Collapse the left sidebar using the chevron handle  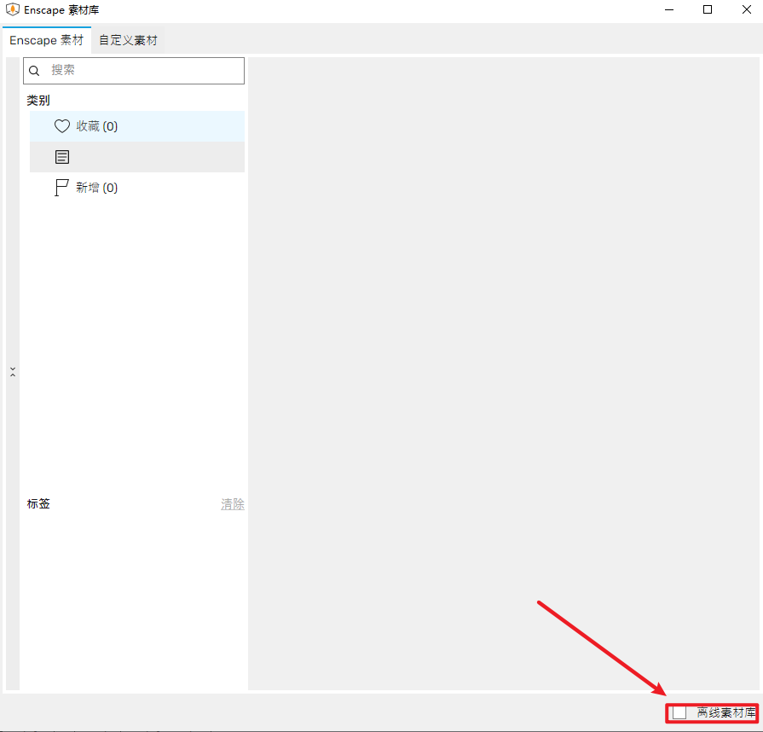tap(12, 372)
